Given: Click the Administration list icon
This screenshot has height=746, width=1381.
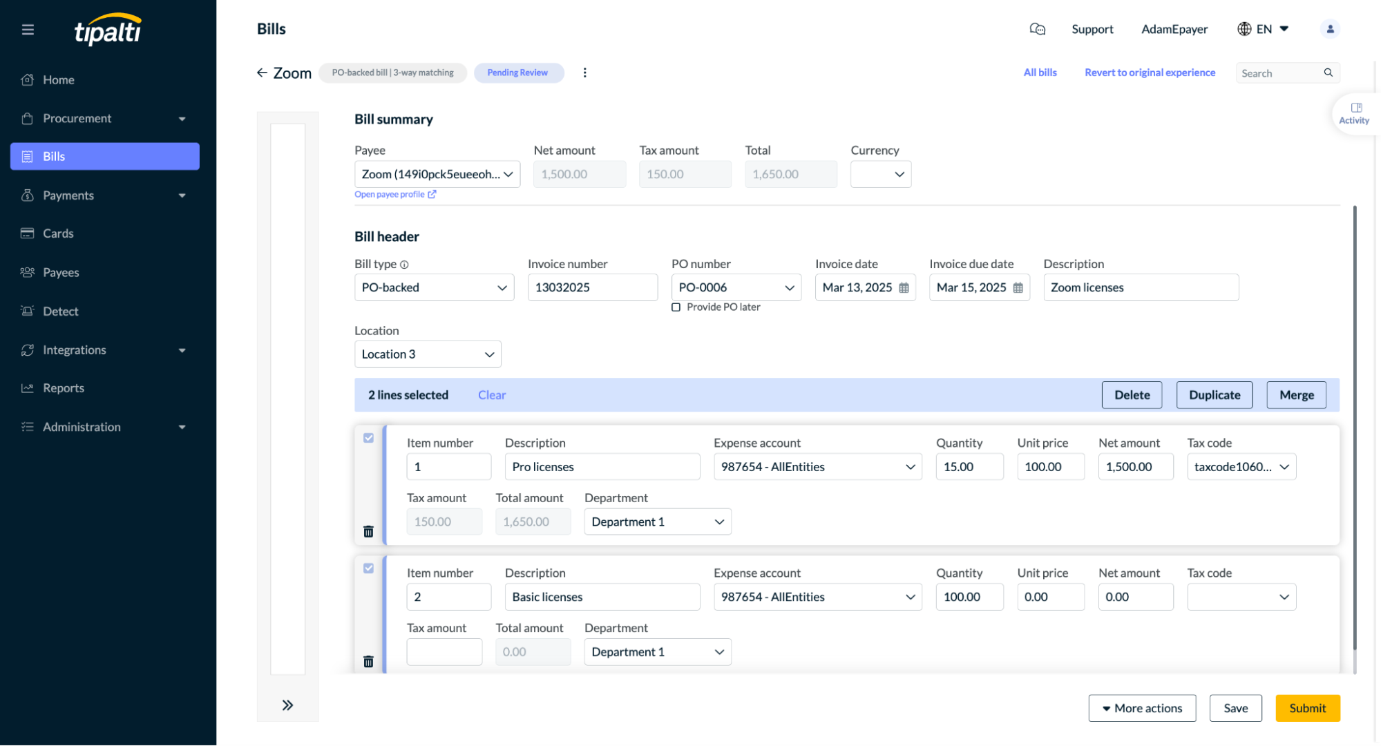Looking at the screenshot, I should pyautogui.click(x=28, y=427).
